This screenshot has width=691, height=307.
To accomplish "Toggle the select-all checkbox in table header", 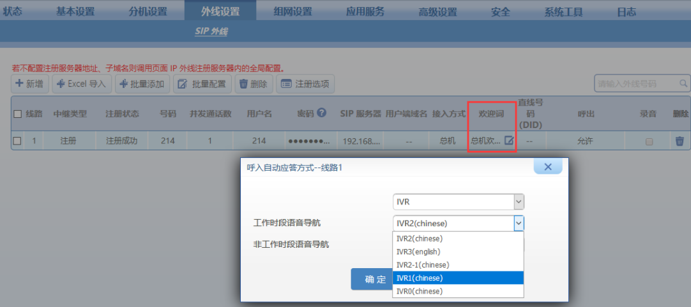I will 18,113.
